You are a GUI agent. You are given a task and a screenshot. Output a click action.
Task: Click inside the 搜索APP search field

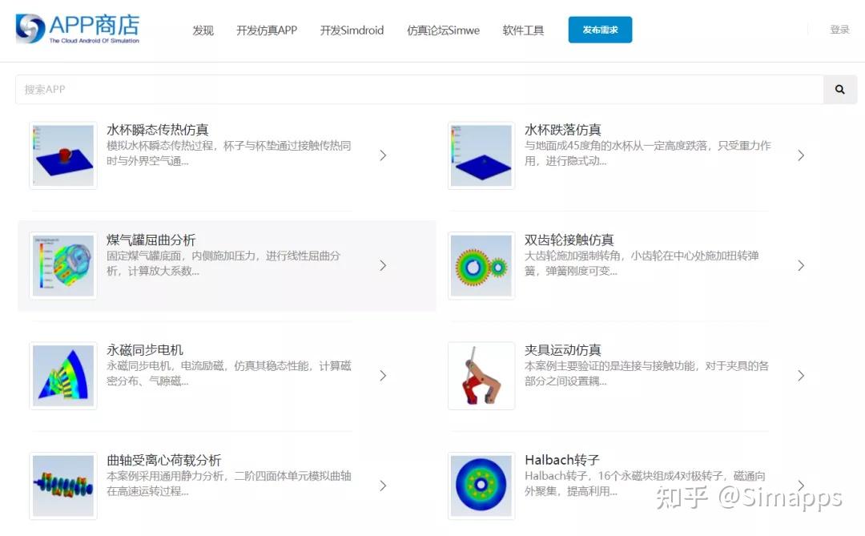[320, 89]
